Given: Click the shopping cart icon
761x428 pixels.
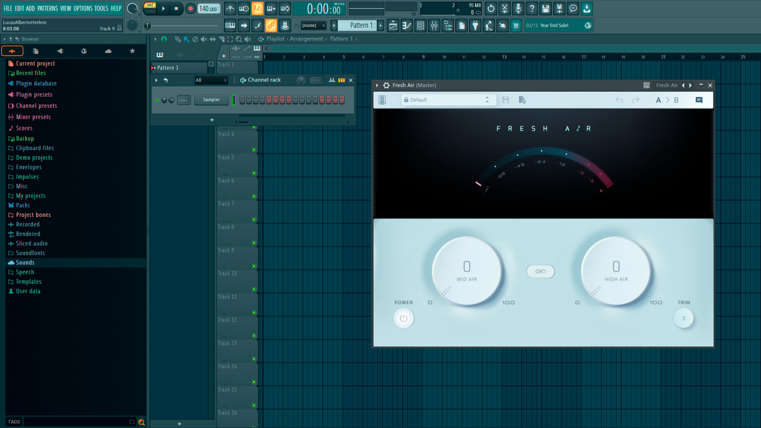Looking at the screenshot, I should click(x=516, y=25).
